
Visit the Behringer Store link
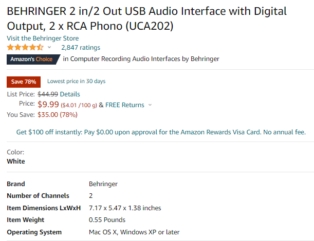pyautogui.click(x=43, y=38)
